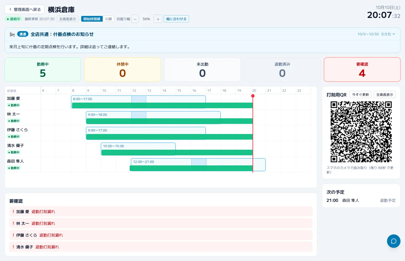Screen dimensions: 405x261
Task: Click the 通達 badge in announcement
Action: pyautogui.click(x=23, y=34)
